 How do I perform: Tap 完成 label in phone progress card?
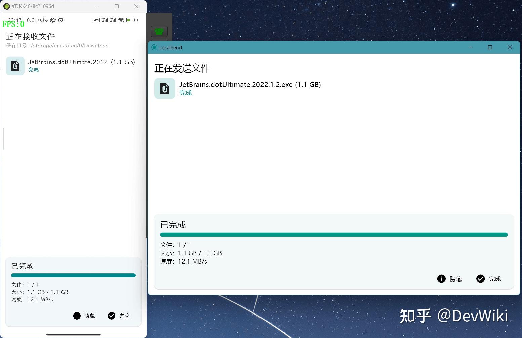(x=124, y=316)
